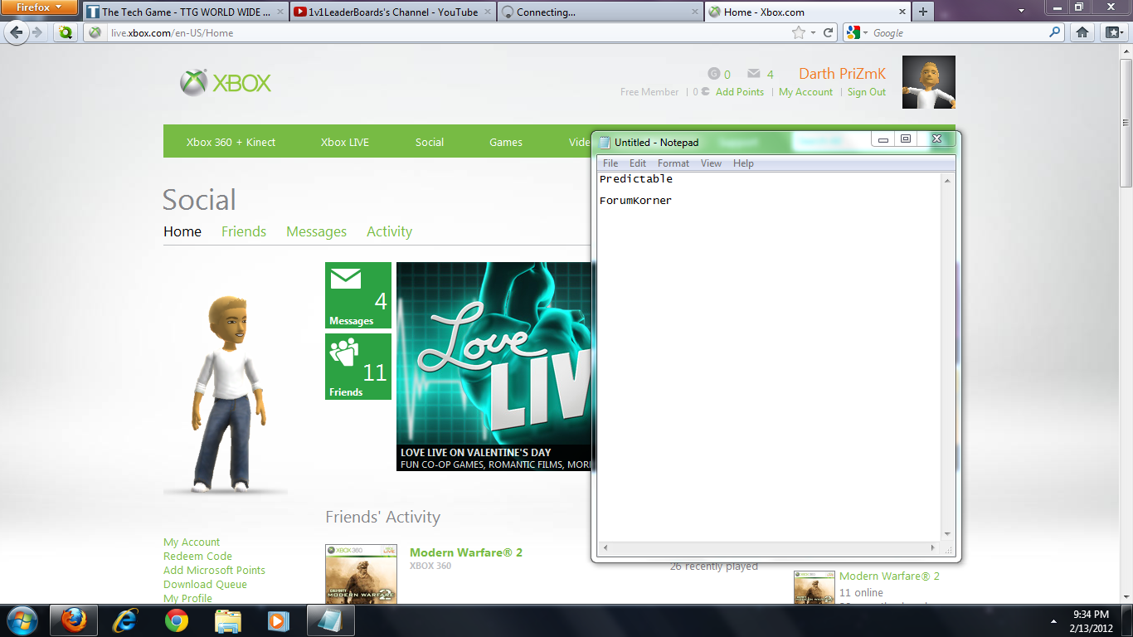Click the Google search input field
The width and height of the screenshot is (1133, 637).
(958, 33)
